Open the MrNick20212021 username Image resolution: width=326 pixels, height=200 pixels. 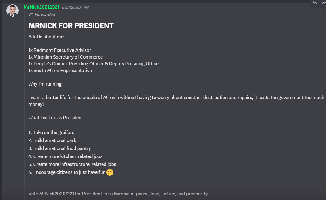(x=41, y=7)
